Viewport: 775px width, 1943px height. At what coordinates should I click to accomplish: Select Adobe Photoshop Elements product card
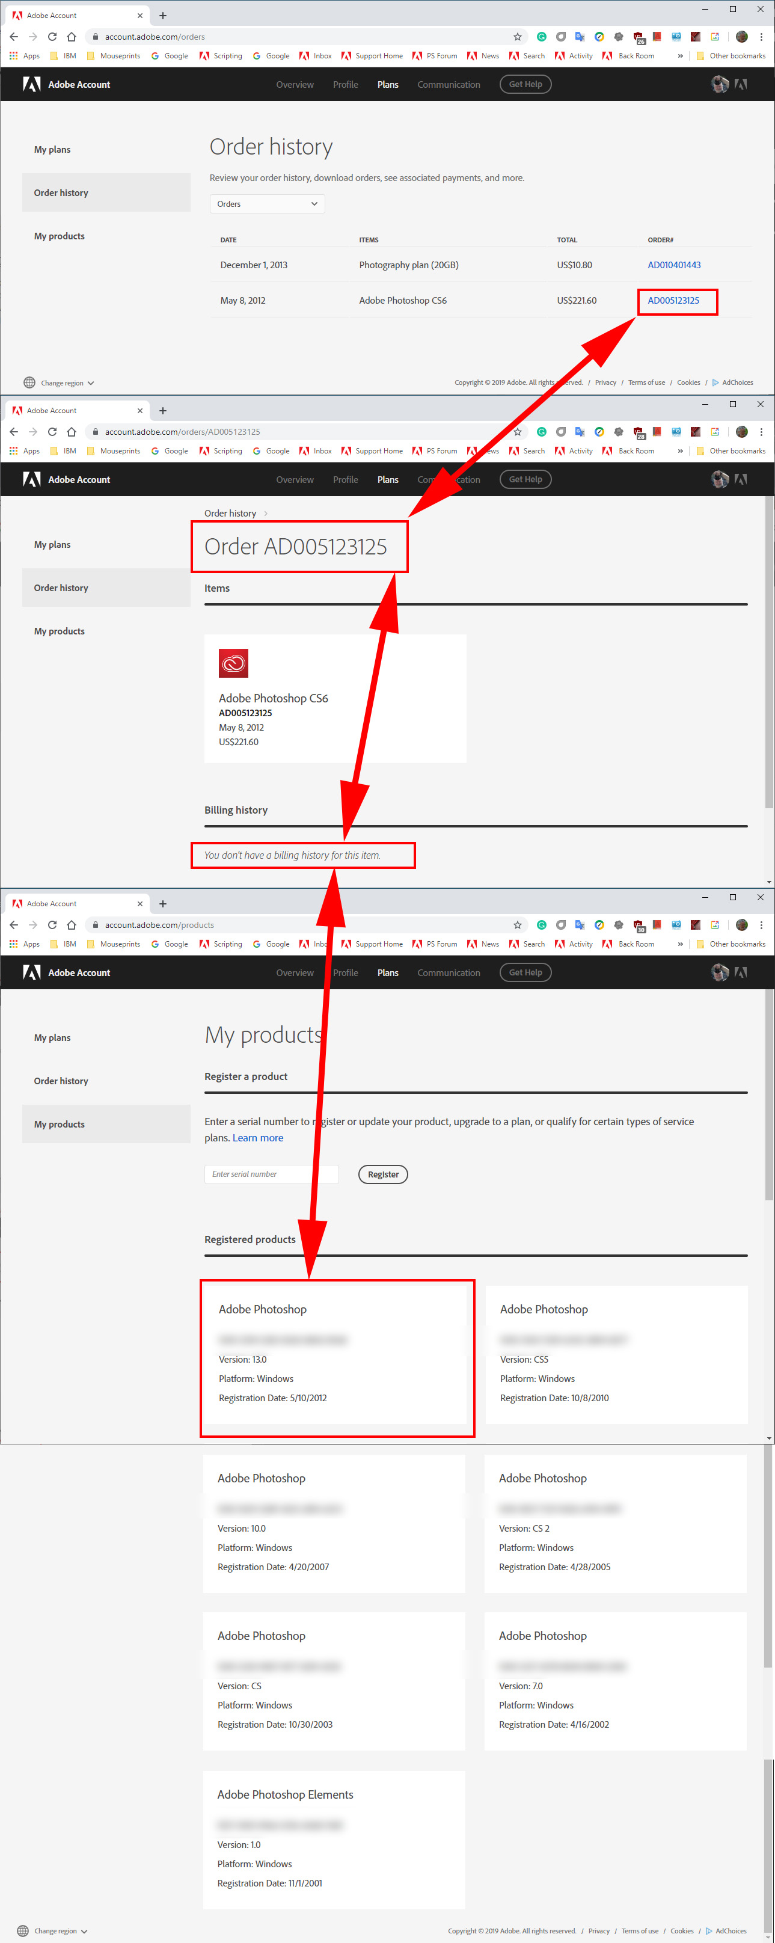click(x=334, y=1840)
